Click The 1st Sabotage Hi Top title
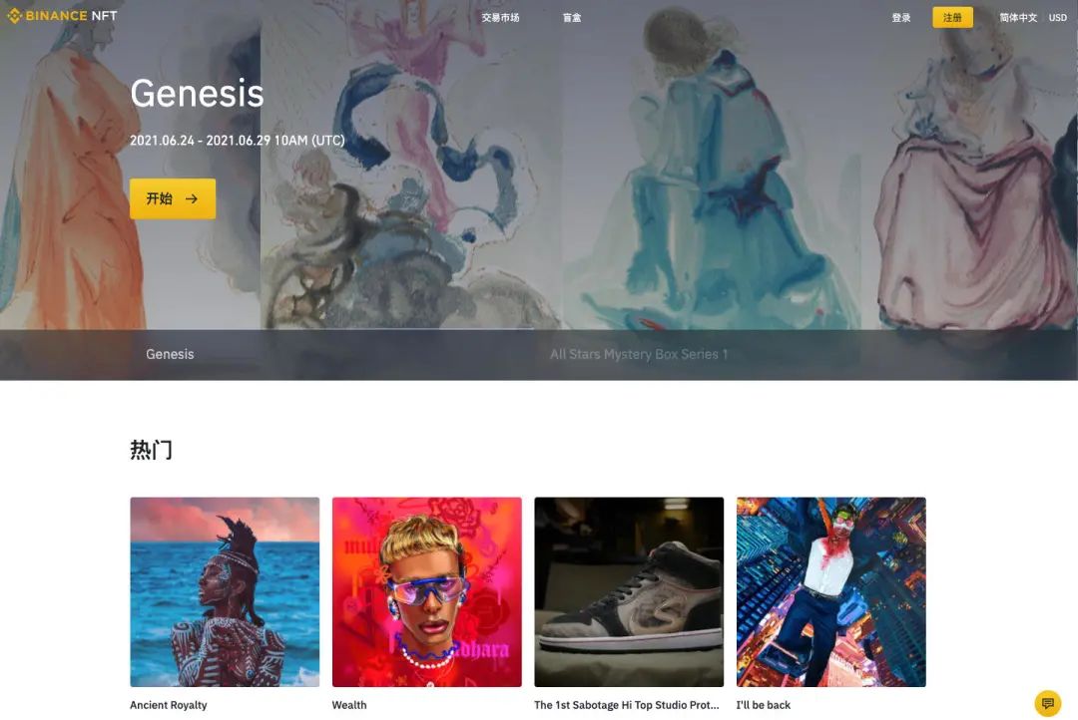The image size is (1078, 720). (x=626, y=705)
